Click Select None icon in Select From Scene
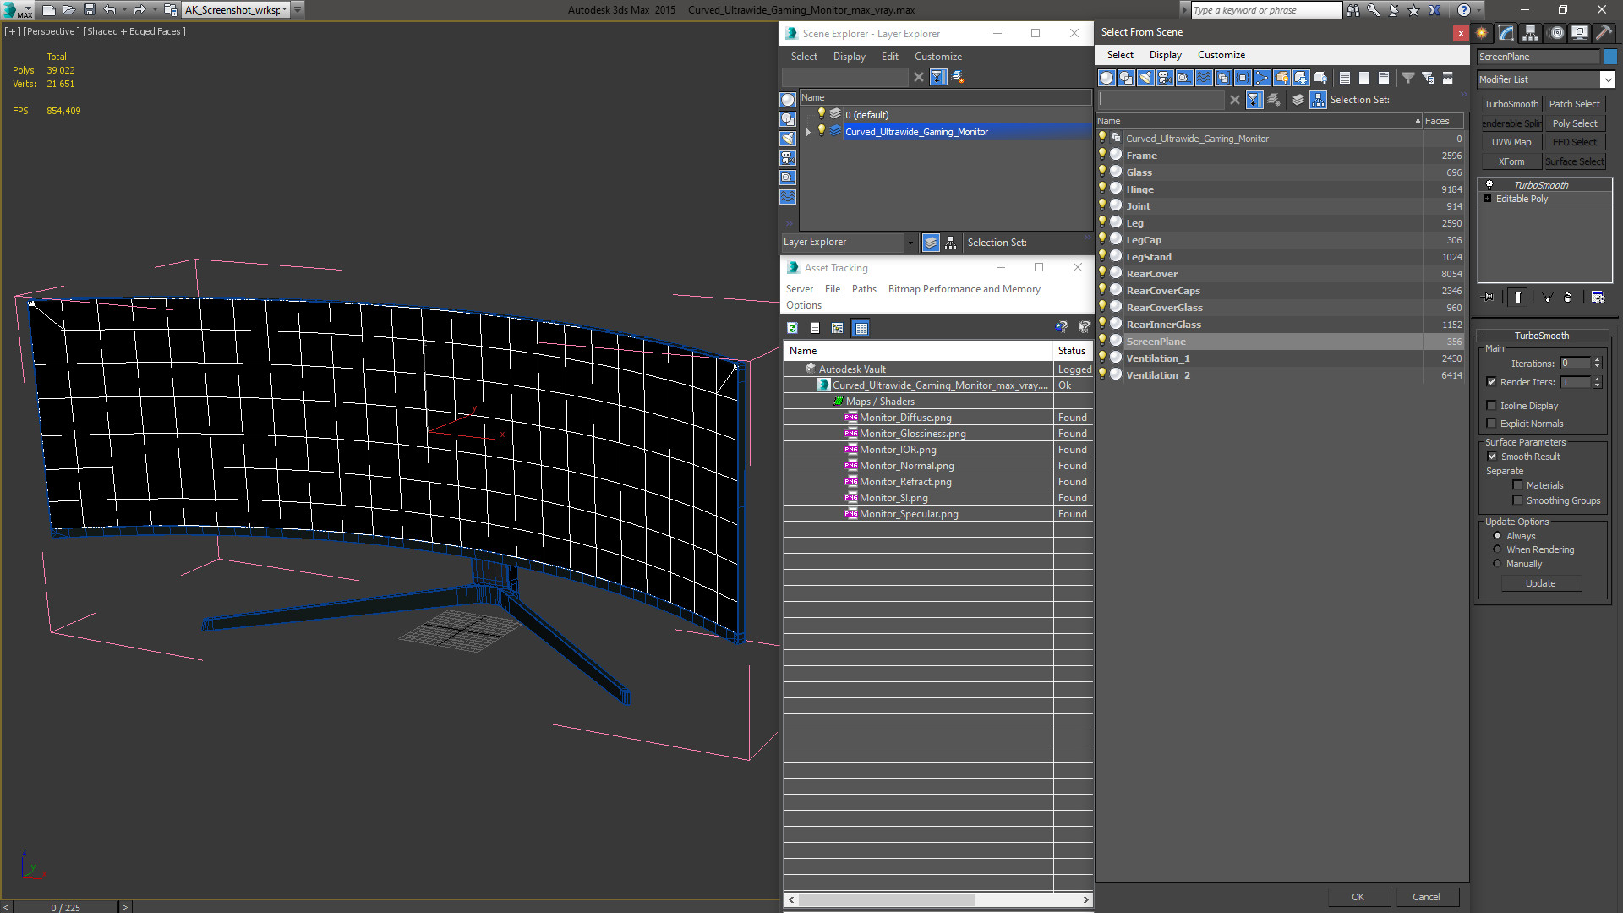Image resolution: width=1623 pixels, height=913 pixels. 1364,78
